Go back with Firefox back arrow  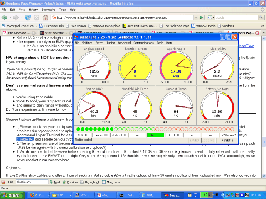(5, 17)
